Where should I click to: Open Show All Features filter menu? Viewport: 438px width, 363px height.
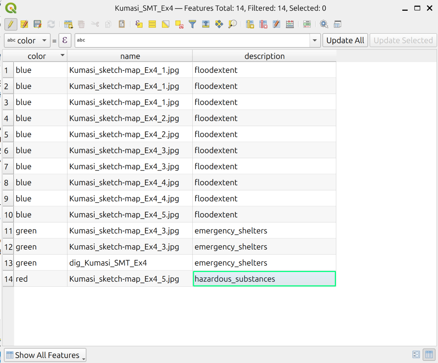pos(45,355)
